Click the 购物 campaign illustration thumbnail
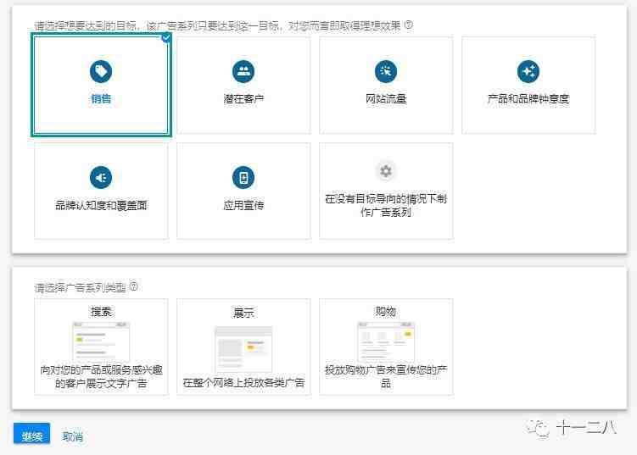 386,342
